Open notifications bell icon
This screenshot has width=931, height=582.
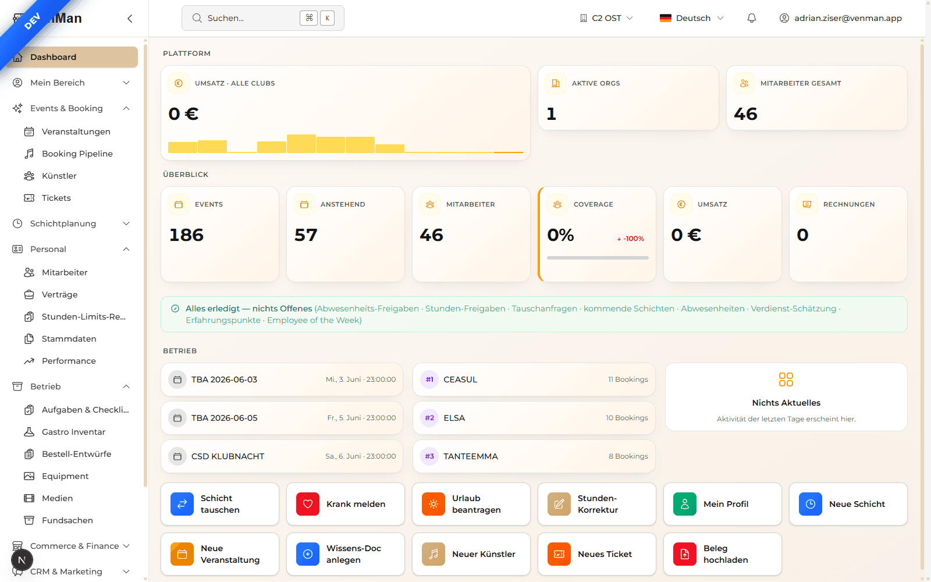point(752,18)
